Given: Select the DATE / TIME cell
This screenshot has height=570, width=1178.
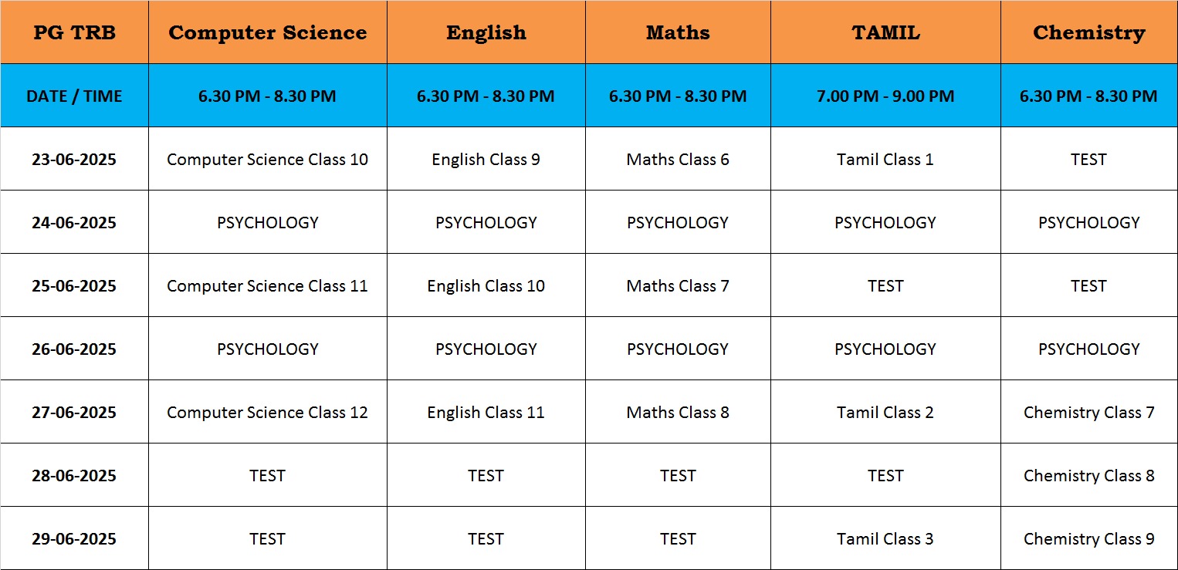Looking at the screenshot, I should pos(74,96).
